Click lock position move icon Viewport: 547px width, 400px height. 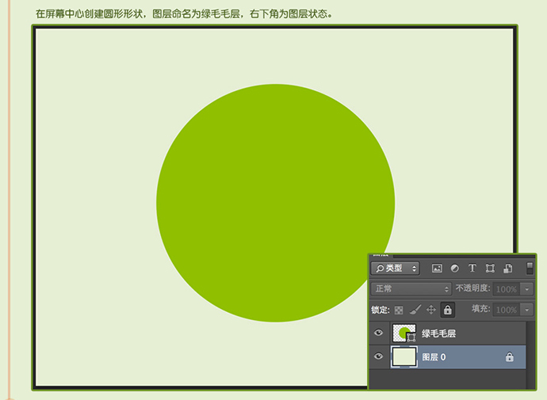pyautogui.click(x=431, y=310)
